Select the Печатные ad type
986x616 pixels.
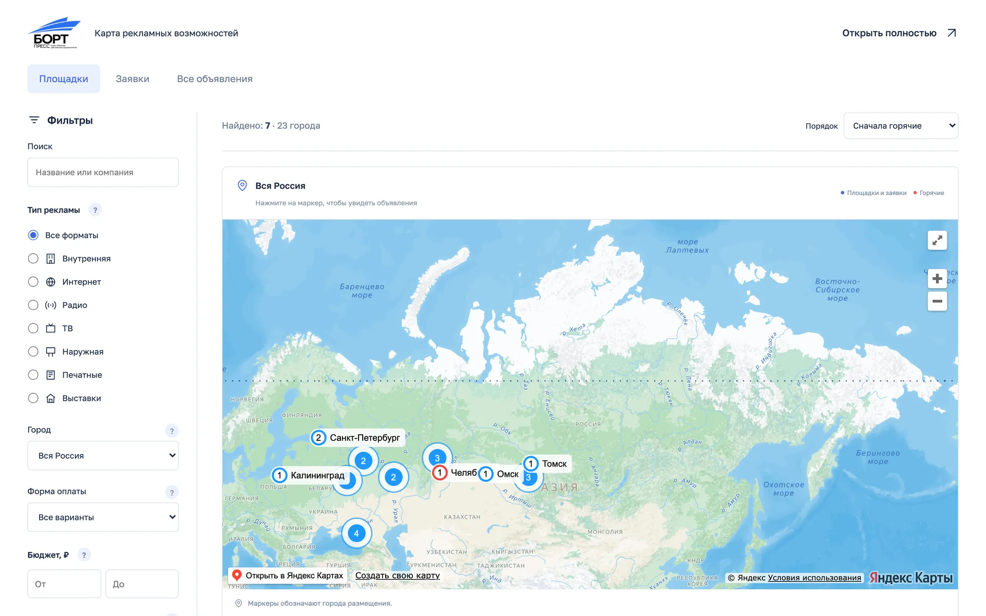[33, 375]
